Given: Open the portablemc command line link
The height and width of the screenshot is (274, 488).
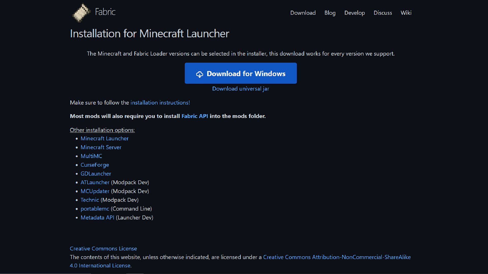Looking at the screenshot, I should pyautogui.click(x=95, y=209).
